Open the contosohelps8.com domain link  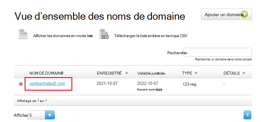[x=47, y=84]
